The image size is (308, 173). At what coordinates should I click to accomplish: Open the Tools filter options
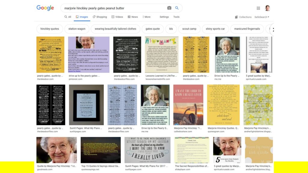click(176, 17)
